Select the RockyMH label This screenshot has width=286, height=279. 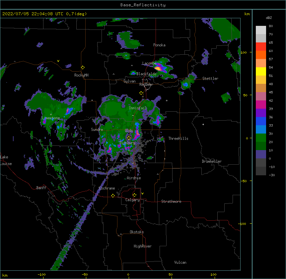point(81,75)
